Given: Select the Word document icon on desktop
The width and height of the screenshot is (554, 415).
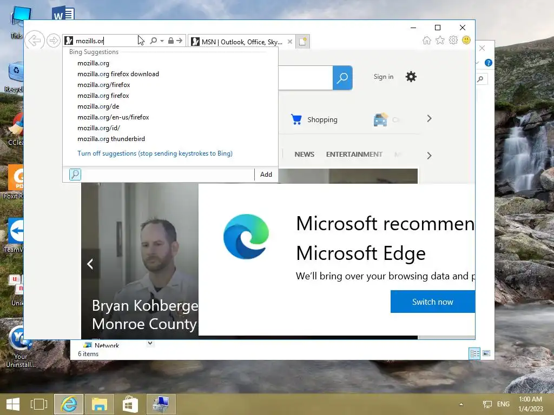Looking at the screenshot, I should [x=63, y=14].
